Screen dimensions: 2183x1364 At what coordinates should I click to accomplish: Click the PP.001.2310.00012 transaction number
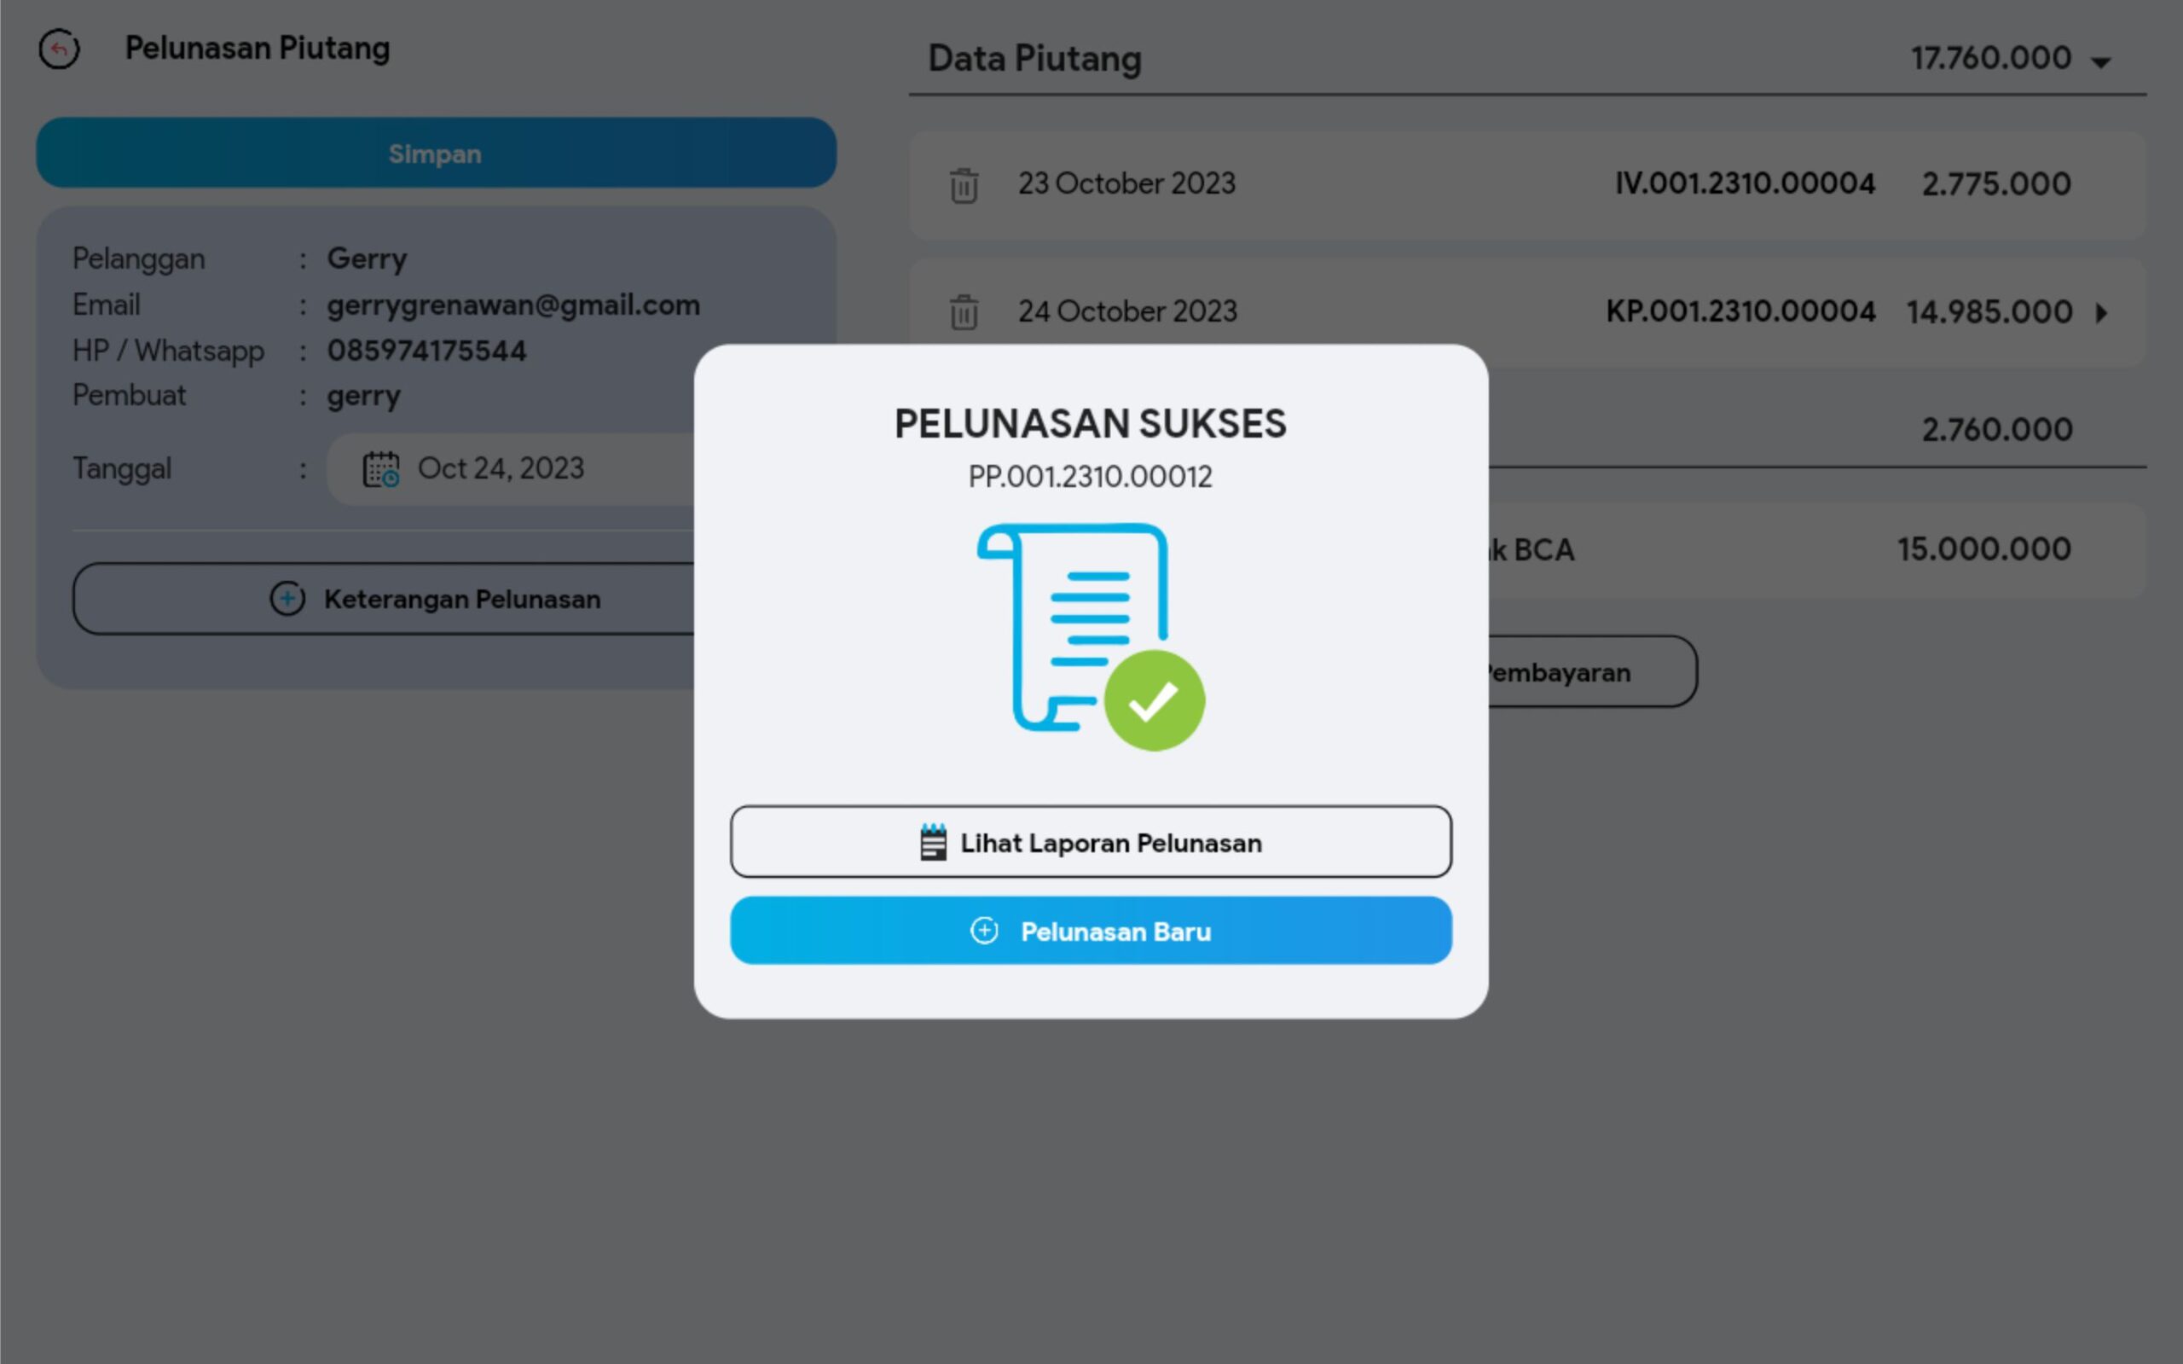click(x=1090, y=476)
